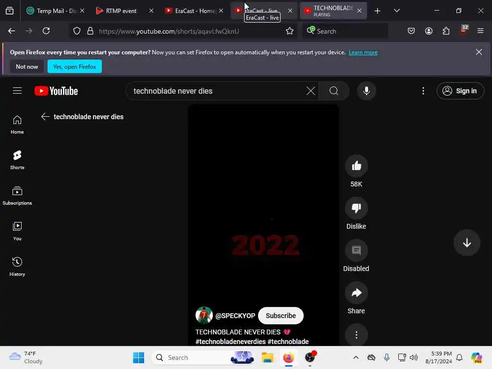The width and height of the screenshot is (492, 369).
Task: Open Firefox application menu
Action: [x=480, y=31]
